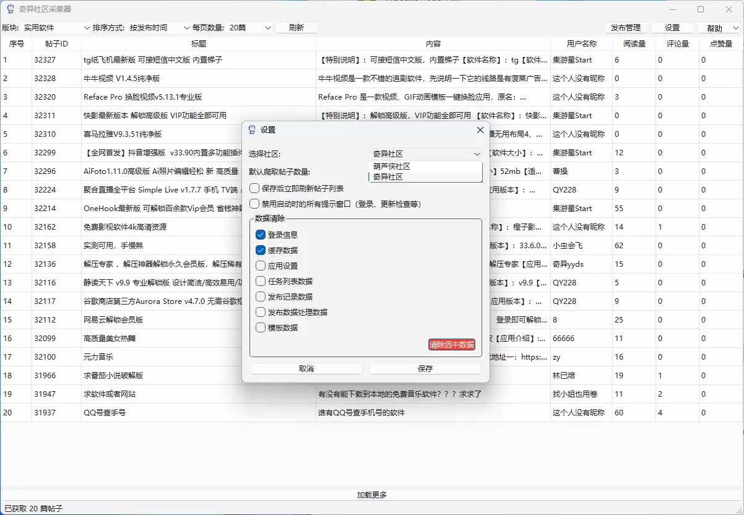Sort by 阅读量 column header
The image size is (744, 515).
click(634, 44)
